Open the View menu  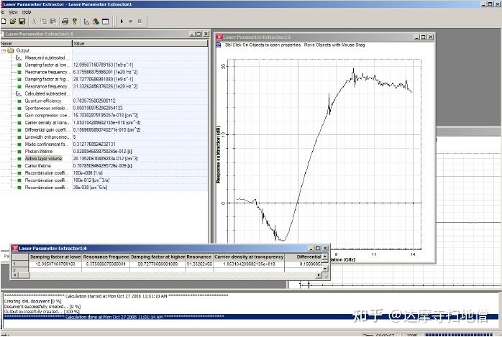pos(12,12)
